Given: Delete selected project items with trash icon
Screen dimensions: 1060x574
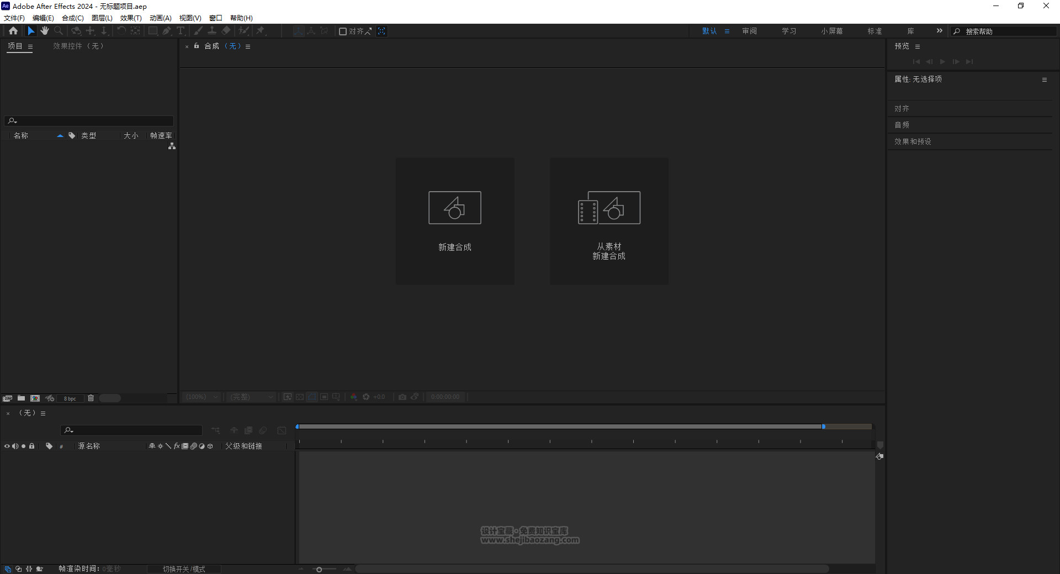Looking at the screenshot, I should (x=91, y=398).
